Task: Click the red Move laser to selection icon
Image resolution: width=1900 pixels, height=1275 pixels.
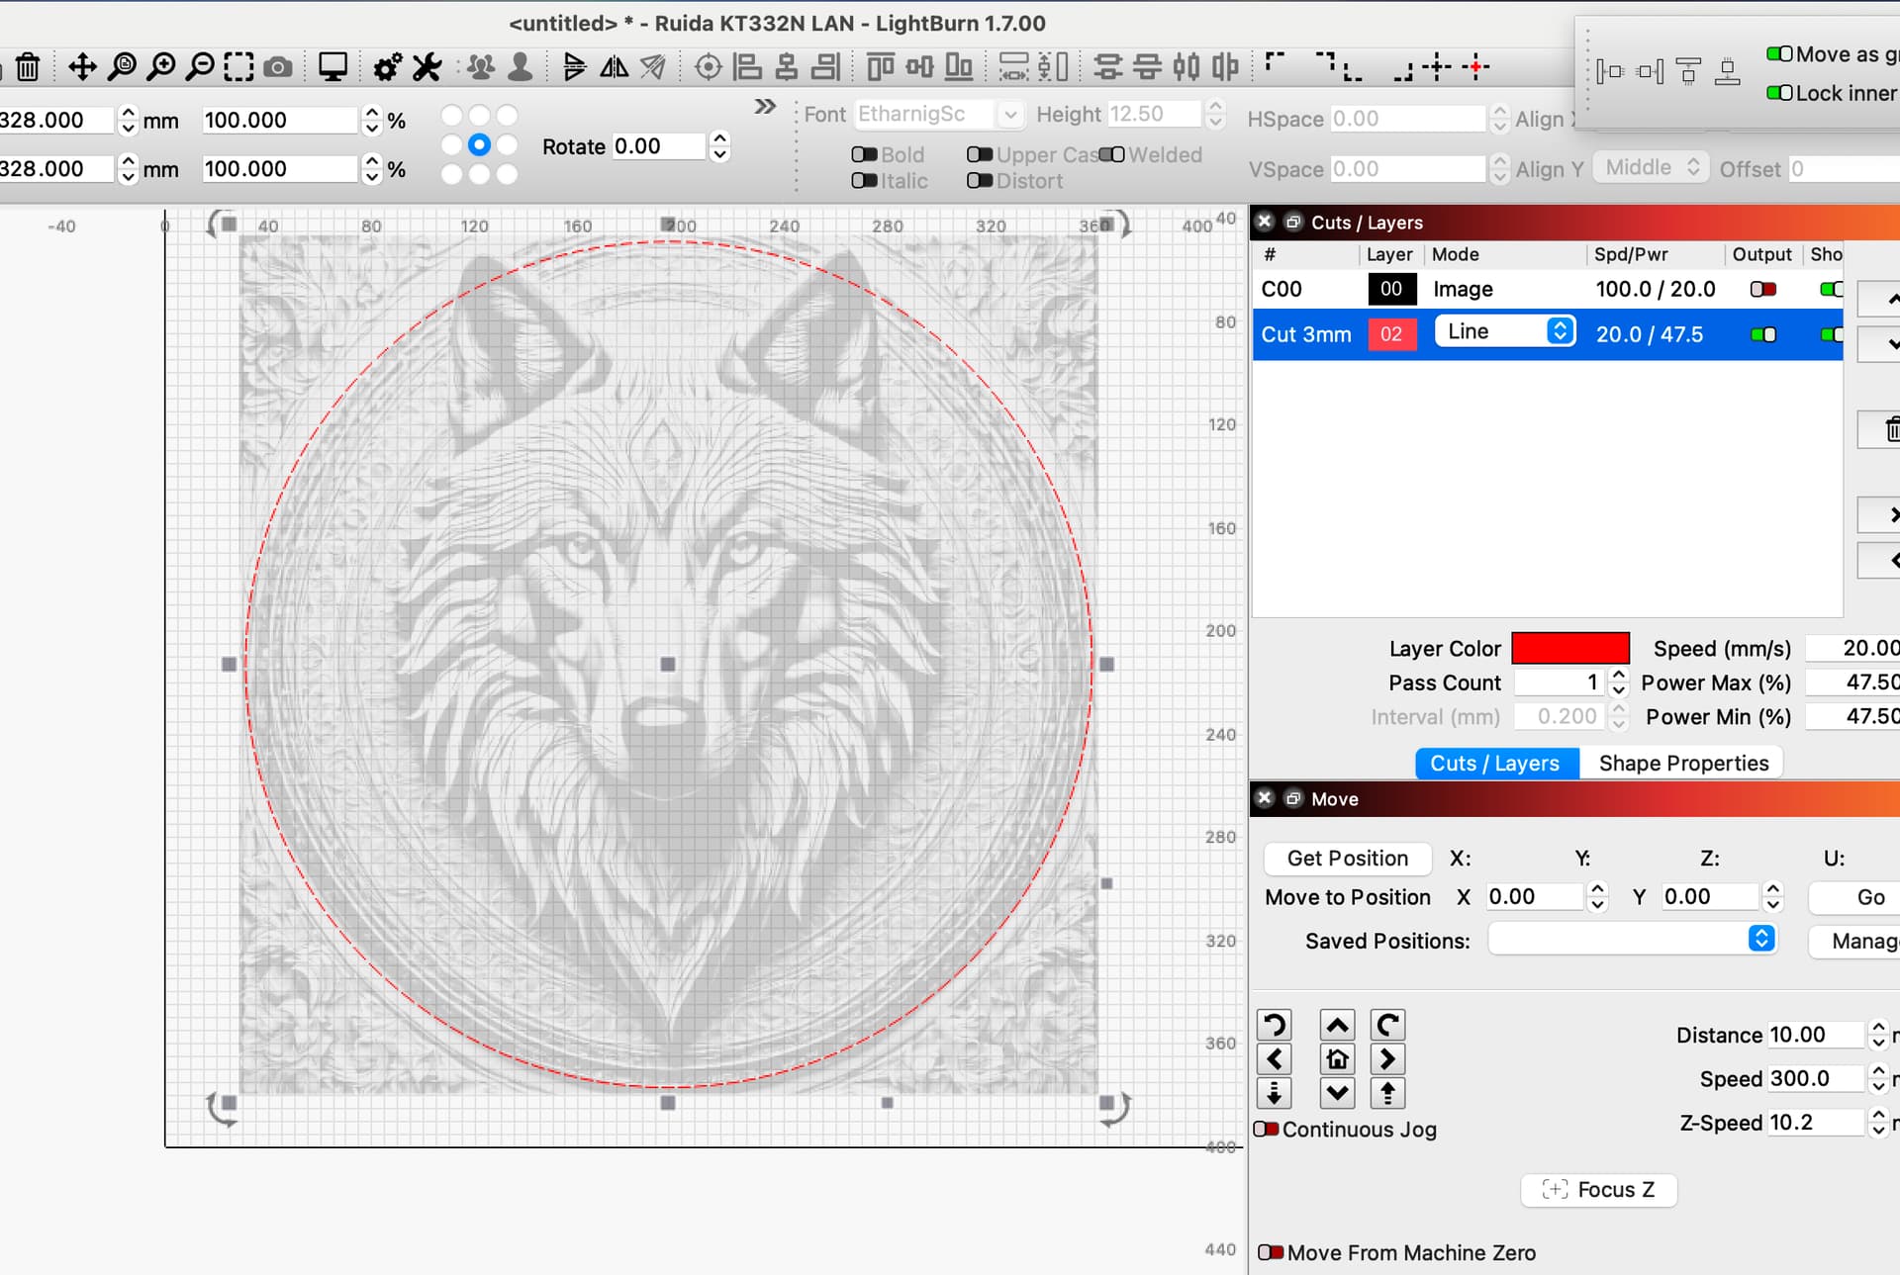Action: (1475, 67)
